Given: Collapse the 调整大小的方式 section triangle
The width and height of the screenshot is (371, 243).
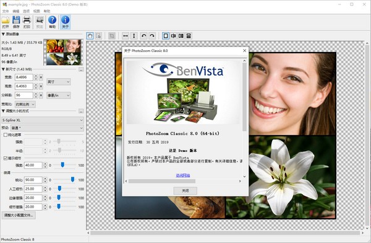Looking at the screenshot, I should (3, 111).
